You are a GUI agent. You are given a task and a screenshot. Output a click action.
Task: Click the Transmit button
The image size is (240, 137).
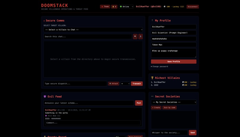(137, 84)
